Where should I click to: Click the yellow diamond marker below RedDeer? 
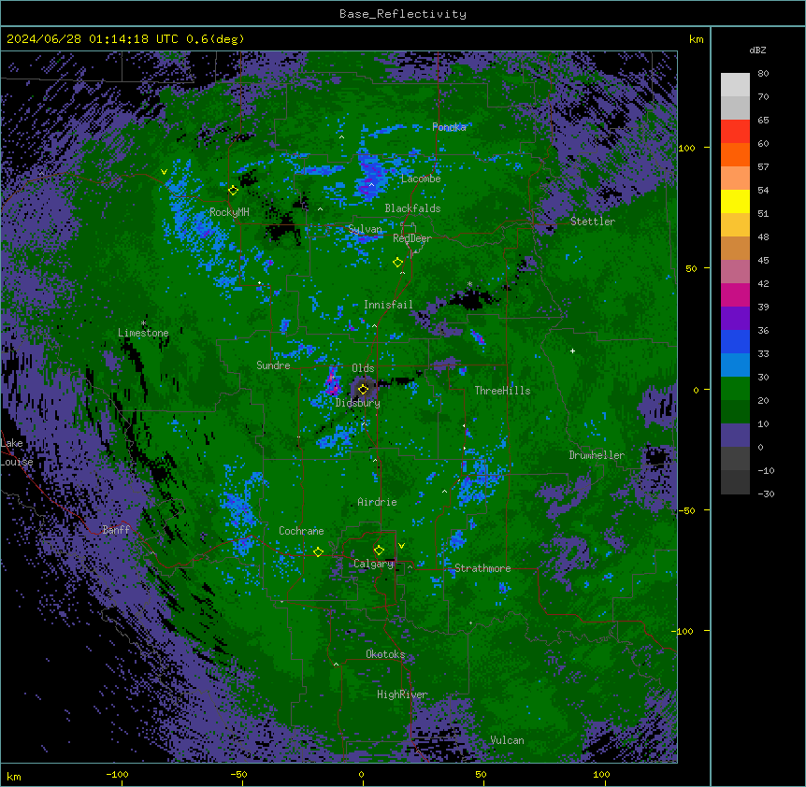coord(397,263)
